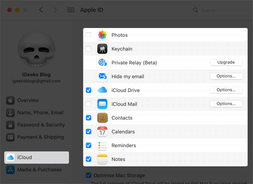
Task: Click the Hide my email envelope icon
Action: 102,76
